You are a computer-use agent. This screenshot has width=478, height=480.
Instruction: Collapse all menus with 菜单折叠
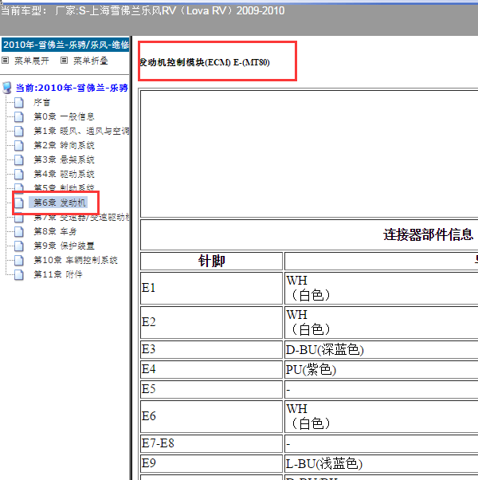pos(91,61)
